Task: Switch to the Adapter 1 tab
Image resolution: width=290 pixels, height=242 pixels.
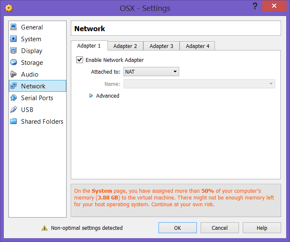Action: 89,45
